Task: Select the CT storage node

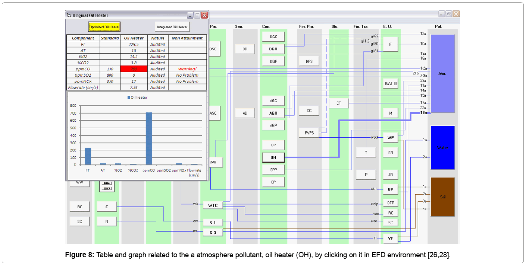Action: [x=339, y=103]
